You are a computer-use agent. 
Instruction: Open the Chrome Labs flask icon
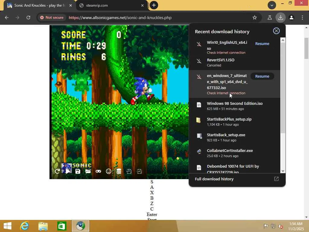pos(270,18)
